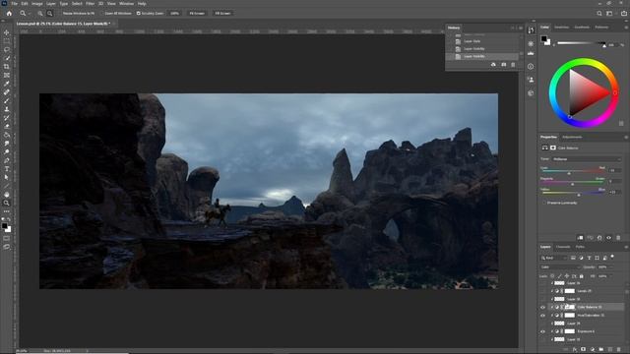Image resolution: width=630 pixels, height=354 pixels.
Task: Select the Zoom tool in the left toolbar
Action: (7, 203)
